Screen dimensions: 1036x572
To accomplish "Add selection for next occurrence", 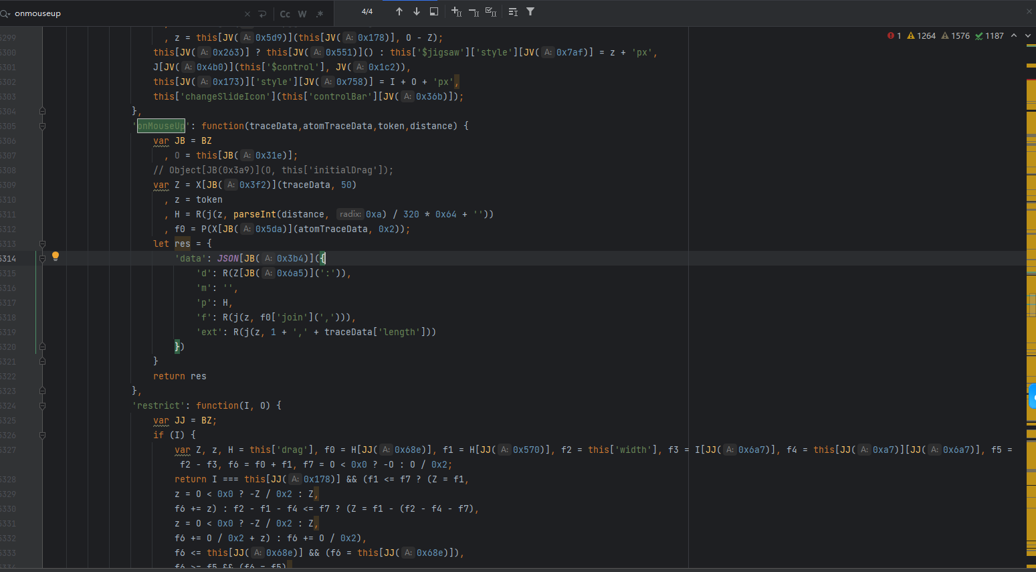I will coord(456,11).
